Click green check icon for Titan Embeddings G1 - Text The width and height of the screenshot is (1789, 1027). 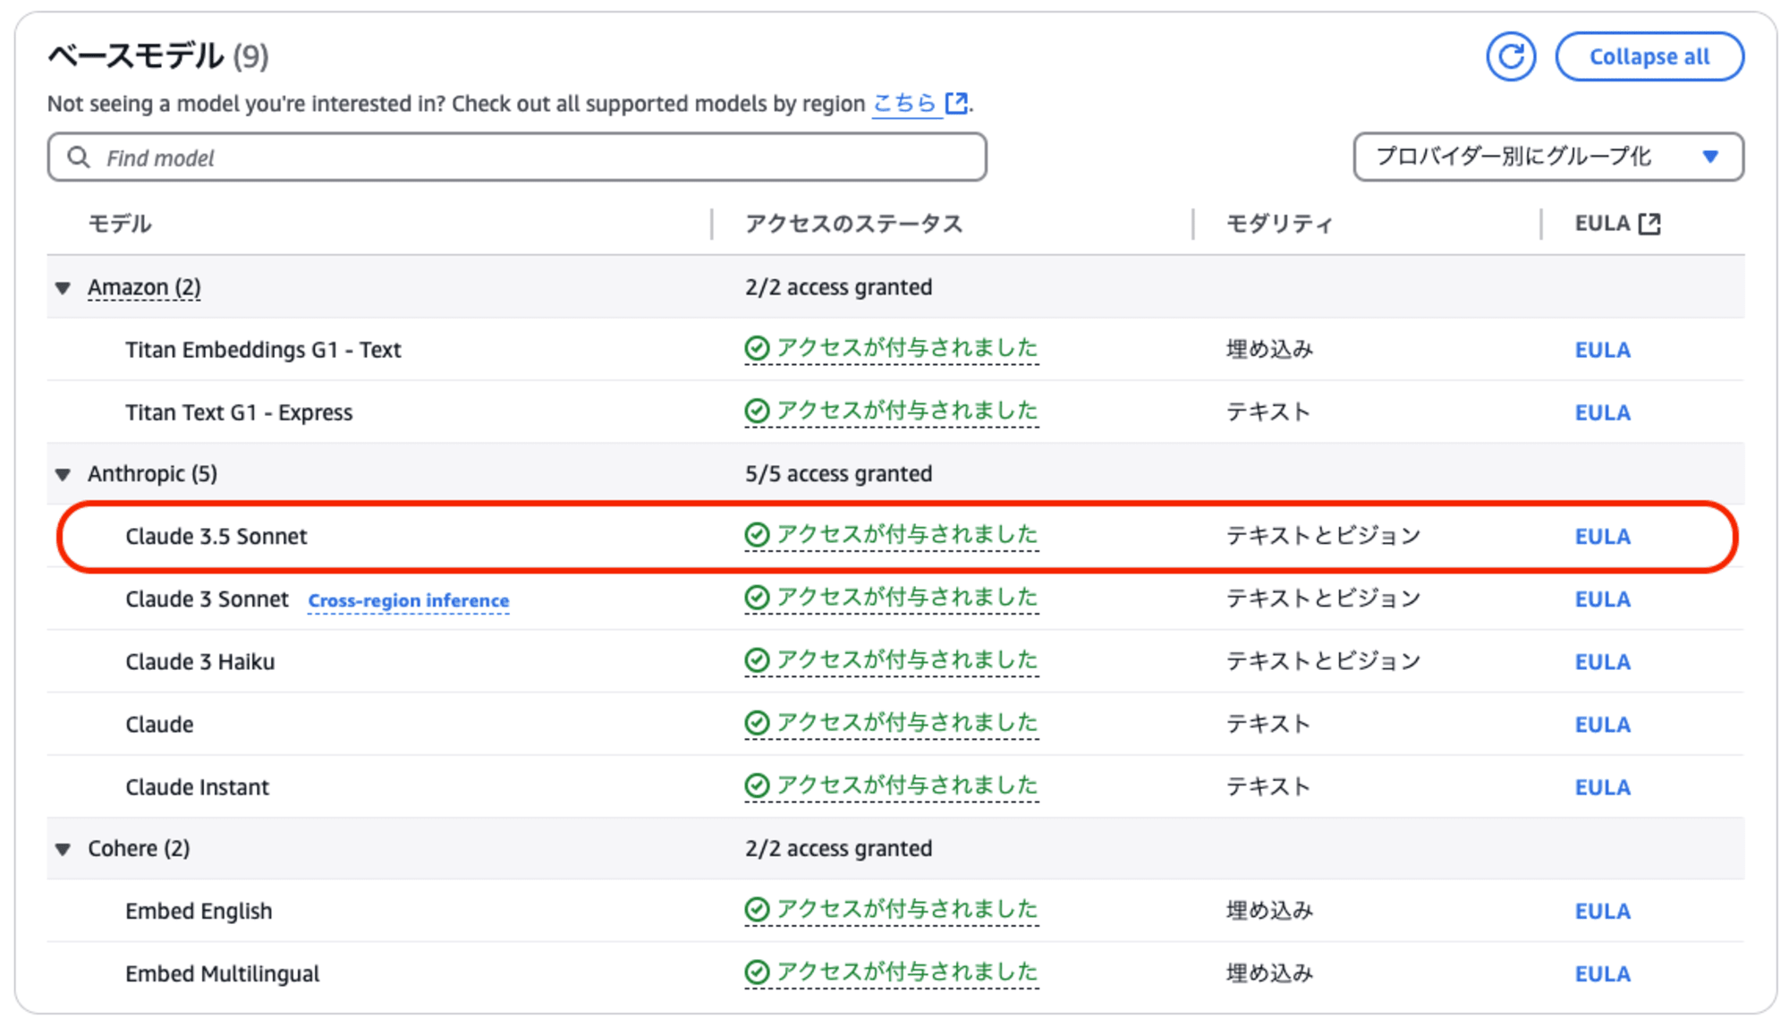click(x=757, y=348)
